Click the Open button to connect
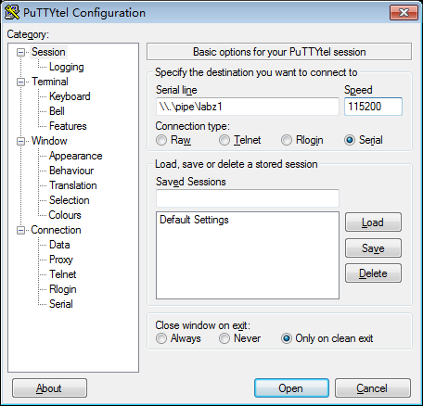The image size is (423, 406). click(x=291, y=388)
